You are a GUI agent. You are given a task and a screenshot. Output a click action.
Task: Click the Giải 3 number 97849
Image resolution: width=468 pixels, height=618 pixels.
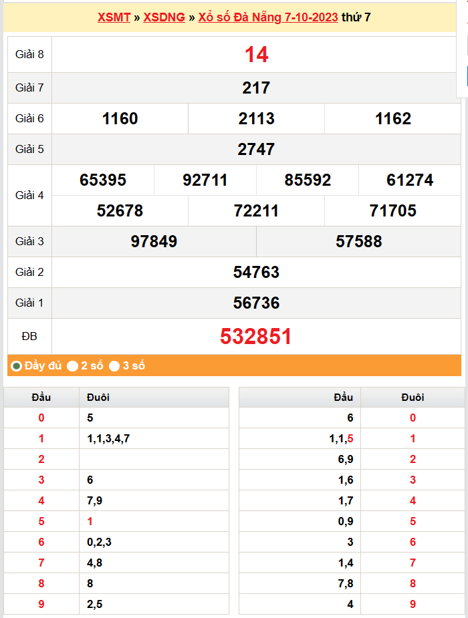[x=154, y=242]
